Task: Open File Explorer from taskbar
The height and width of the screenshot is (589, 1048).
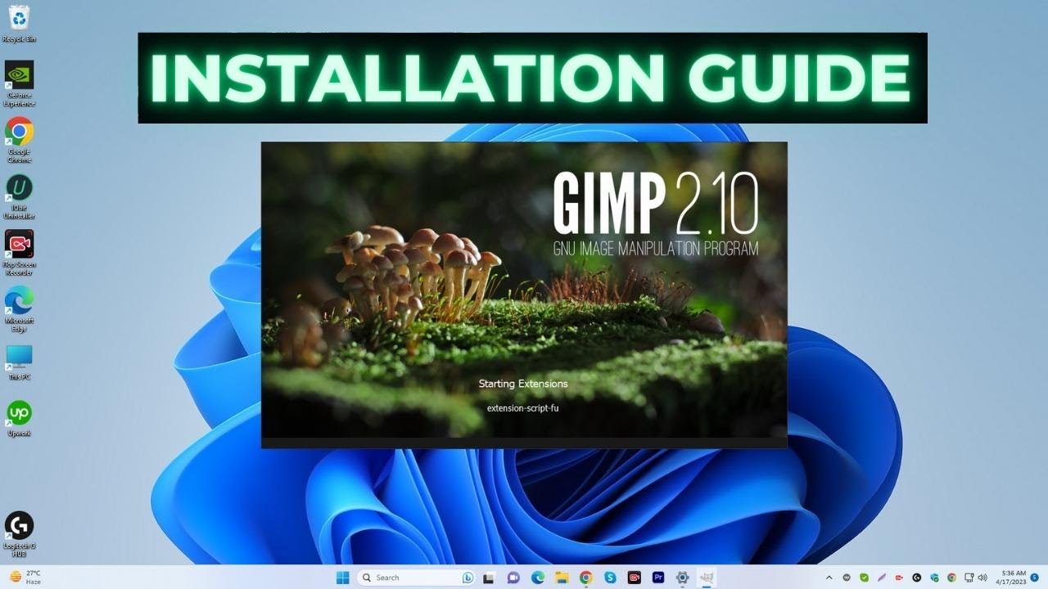Action: (562, 578)
